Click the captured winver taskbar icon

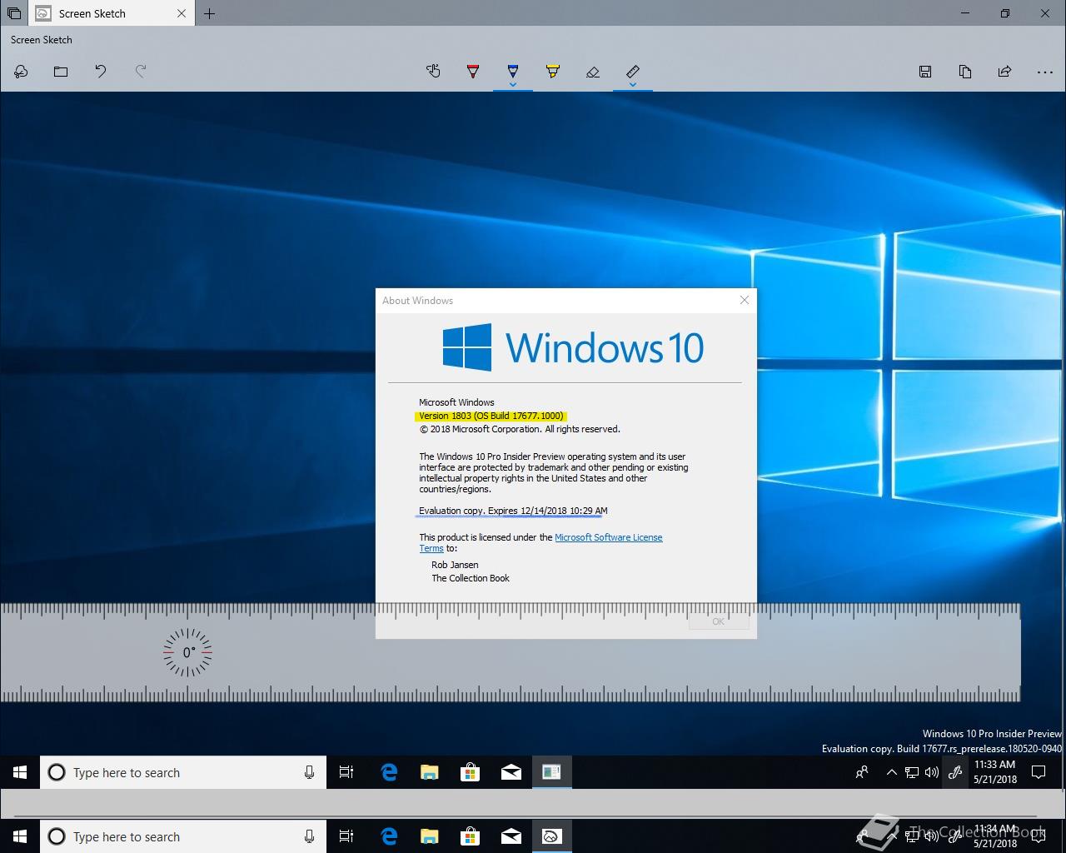tap(551, 772)
